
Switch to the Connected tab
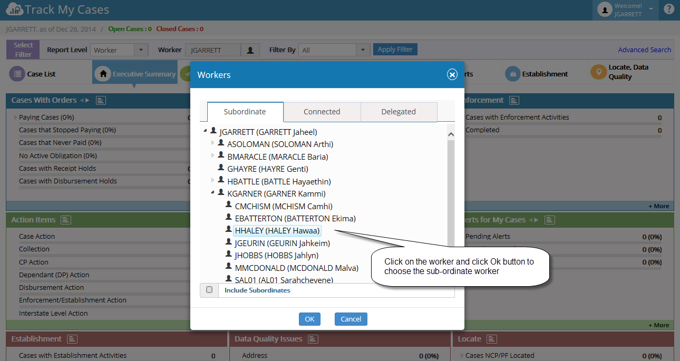point(322,112)
